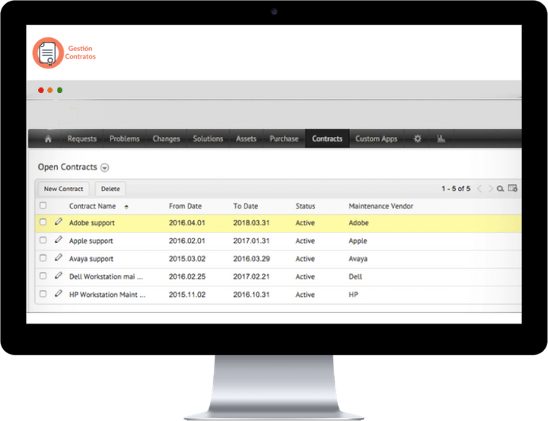Click the New Contract button
This screenshot has height=421, width=548.
pos(64,189)
